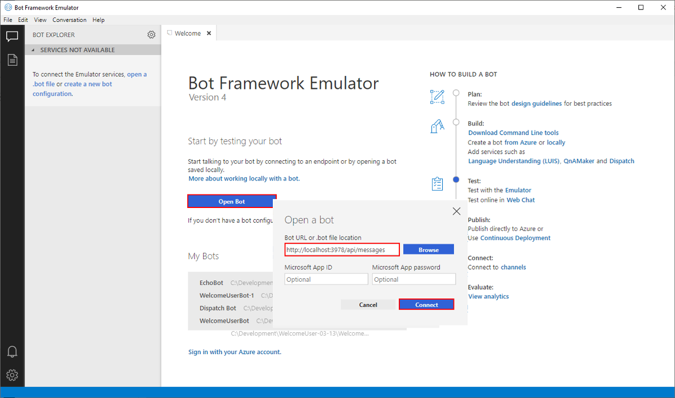Click the Bot Framework Emulator title icon
Image resolution: width=675 pixels, height=398 pixels.
pyautogui.click(x=8, y=7)
